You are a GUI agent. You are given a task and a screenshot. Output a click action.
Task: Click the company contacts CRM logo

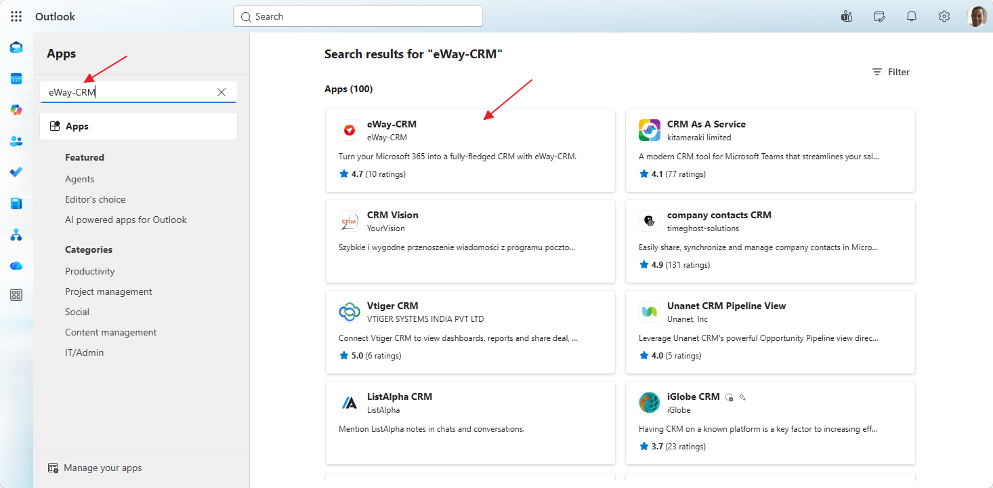[x=650, y=221]
